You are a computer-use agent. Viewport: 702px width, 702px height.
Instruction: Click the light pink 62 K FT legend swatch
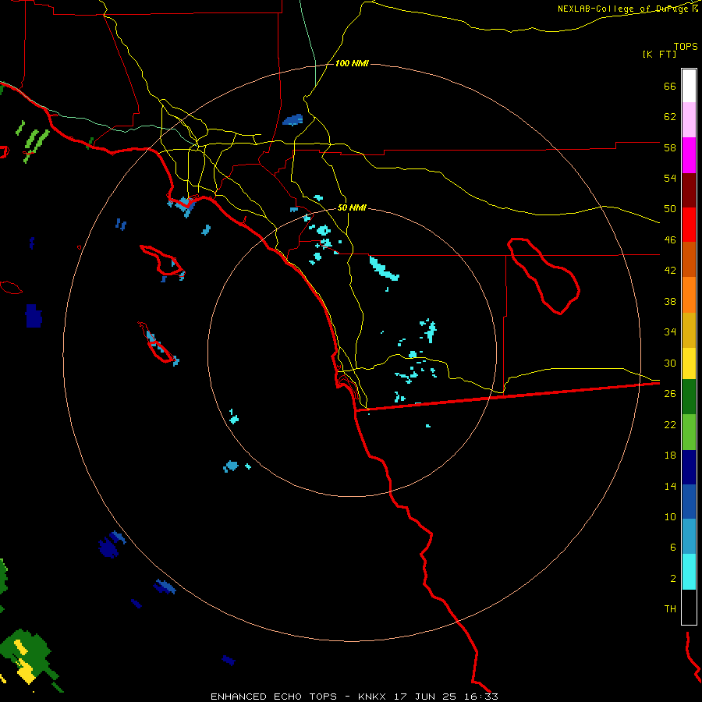pyautogui.click(x=689, y=119)
